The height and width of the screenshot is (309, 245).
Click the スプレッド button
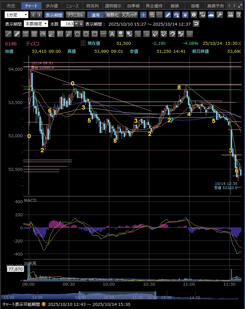[129, 15]
